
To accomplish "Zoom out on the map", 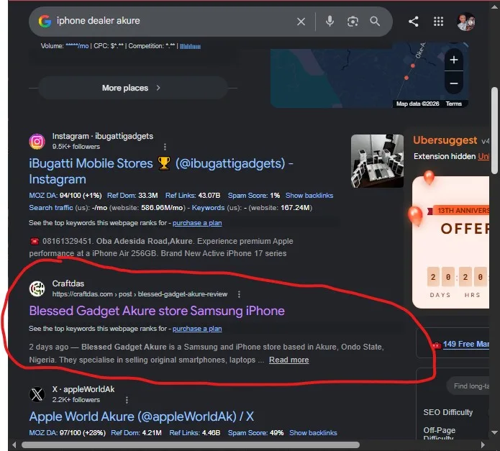I will tap(454, 83).
